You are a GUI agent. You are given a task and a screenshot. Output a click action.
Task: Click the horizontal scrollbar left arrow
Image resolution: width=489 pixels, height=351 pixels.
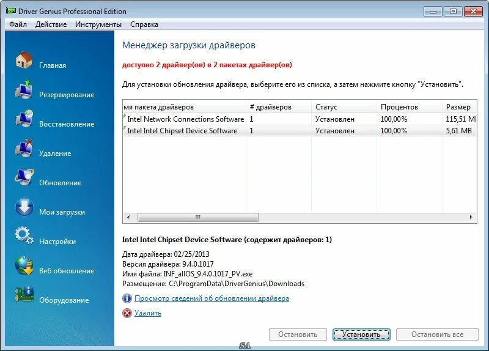coord(128,217)
